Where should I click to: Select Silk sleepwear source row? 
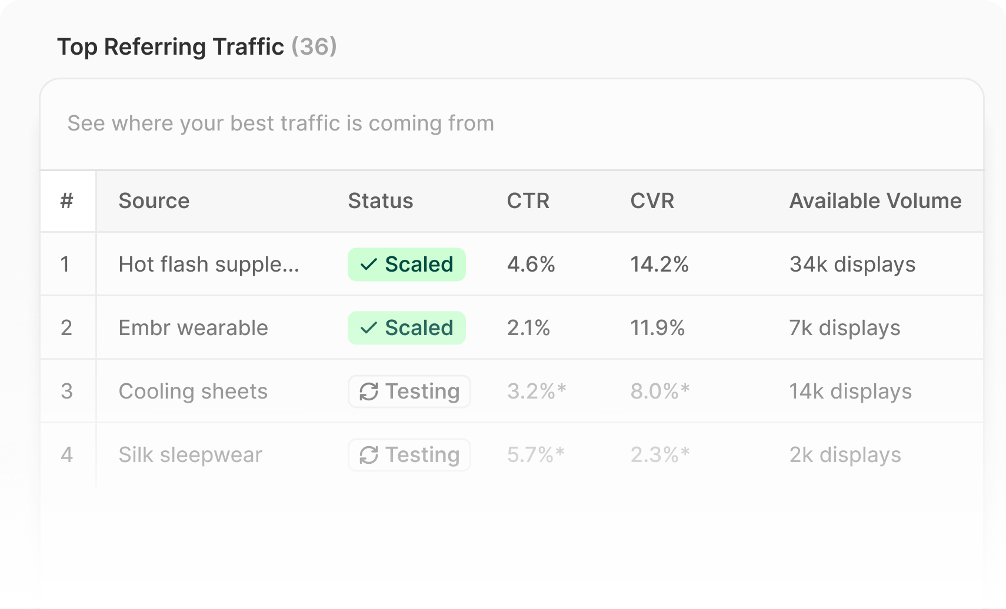click(x=190, y=455)
